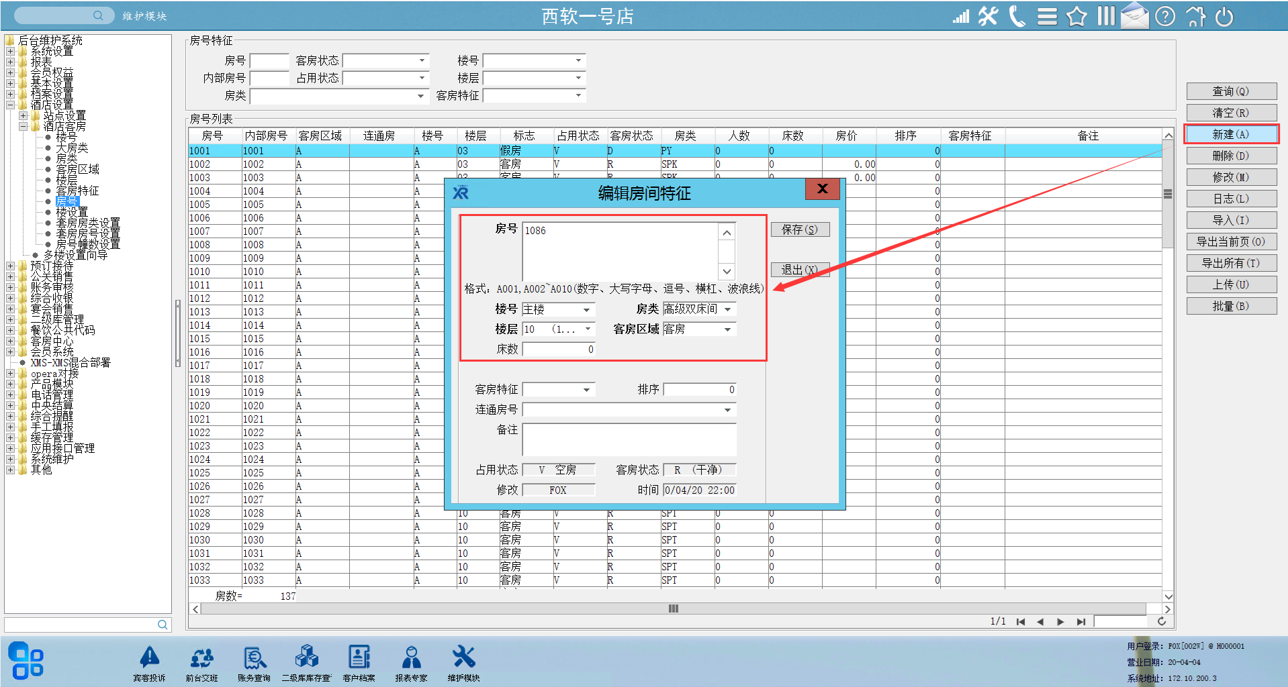Click the power icon in header
The image size is (1288, 687).
pos(1224,16)
